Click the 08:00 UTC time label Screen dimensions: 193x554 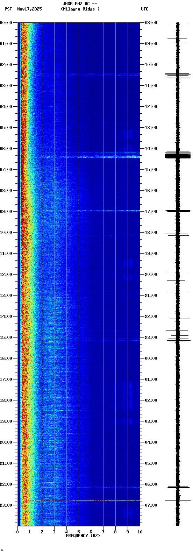[x=151, y=23]
